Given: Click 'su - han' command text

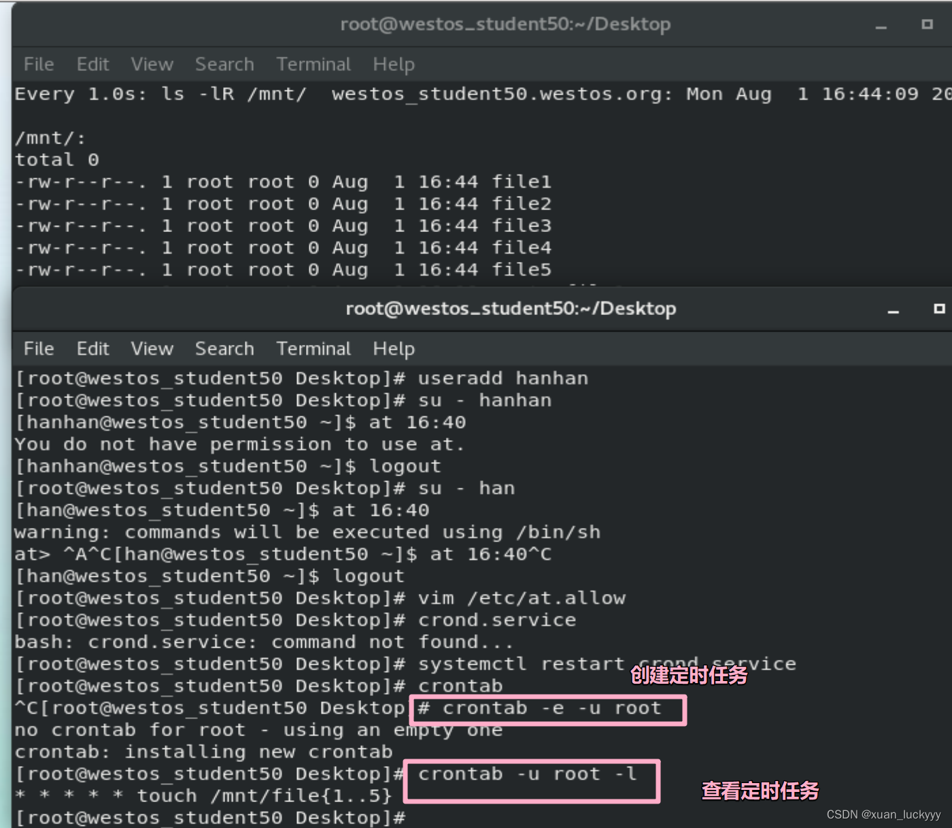Looking at the screenshot, I should (x=466, y=488).
